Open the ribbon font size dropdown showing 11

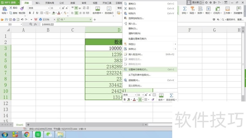(x=60, y=8)
